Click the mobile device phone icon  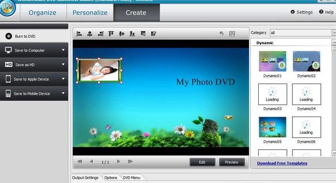point(8,94)
